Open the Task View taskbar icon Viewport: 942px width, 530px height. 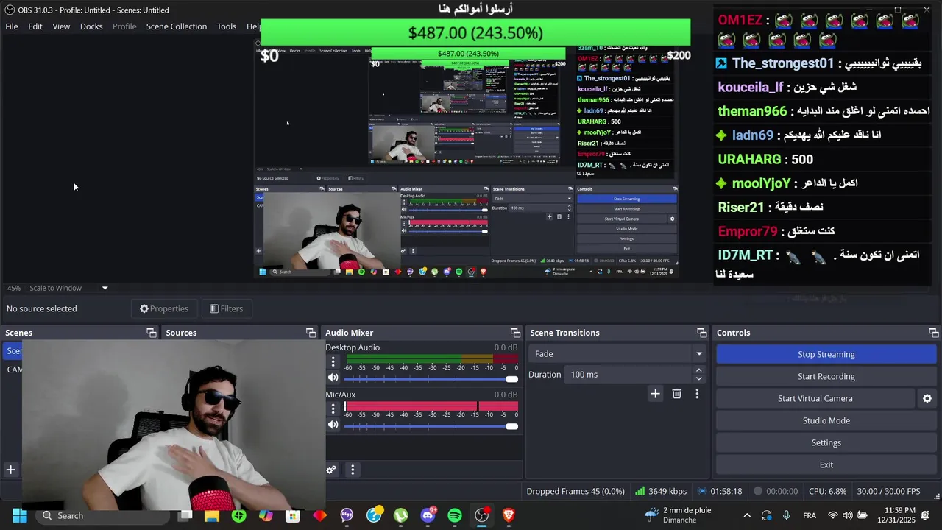[185, 515]
